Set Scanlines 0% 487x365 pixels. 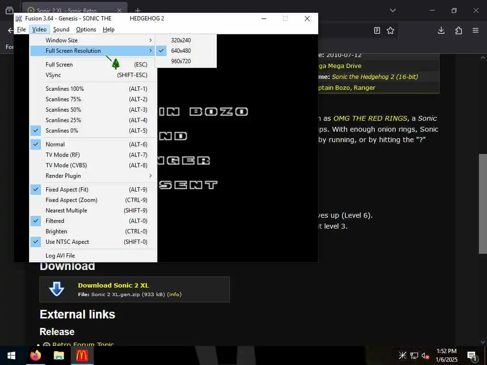tap(93, 131)
